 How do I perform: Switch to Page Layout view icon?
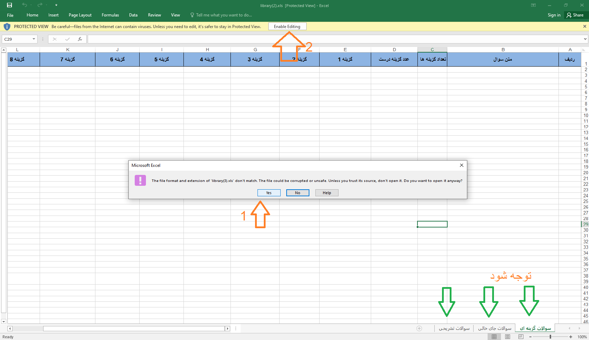[508, 337]
